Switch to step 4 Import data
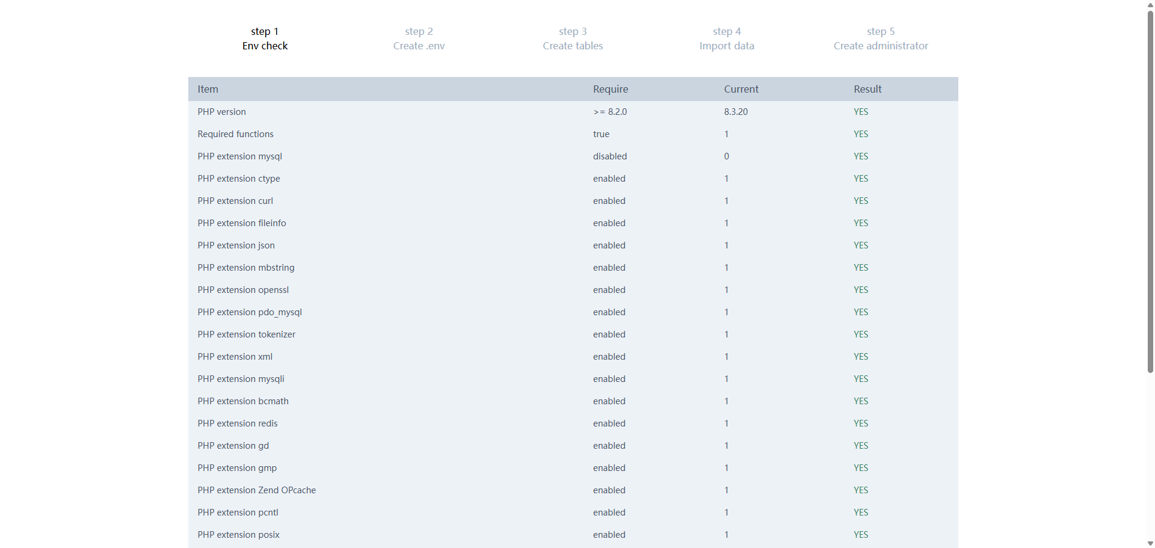The height and width of the screenshot is (548, 1155). point(727,38)
